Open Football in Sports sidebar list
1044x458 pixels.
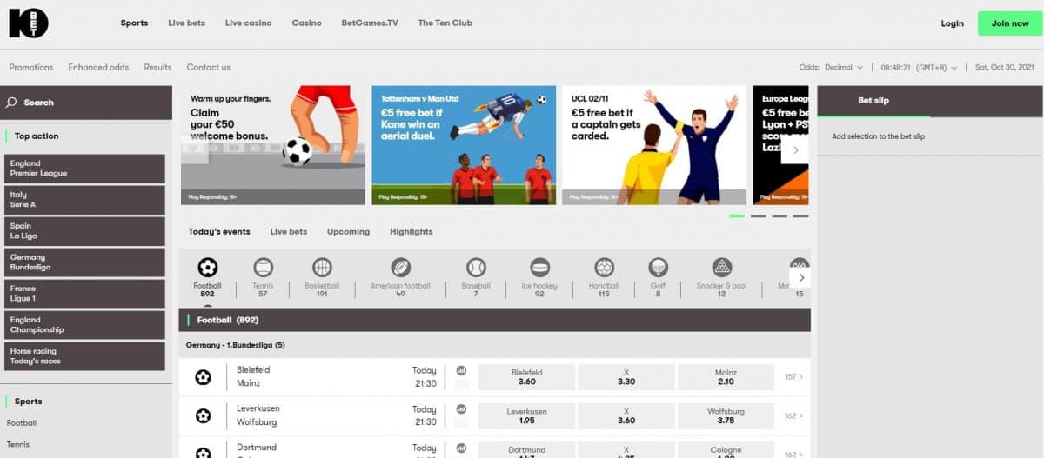point(22,423)
